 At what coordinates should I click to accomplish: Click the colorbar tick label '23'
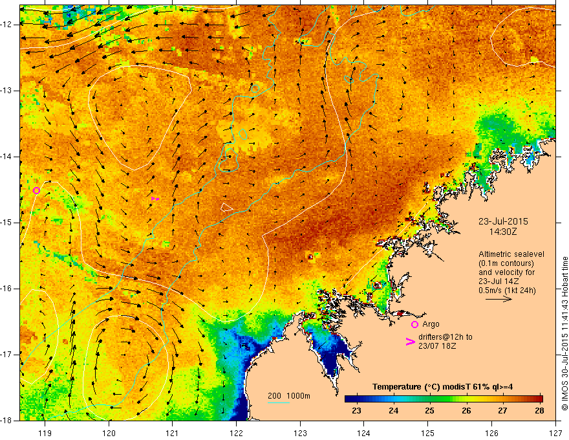point(357,411)
